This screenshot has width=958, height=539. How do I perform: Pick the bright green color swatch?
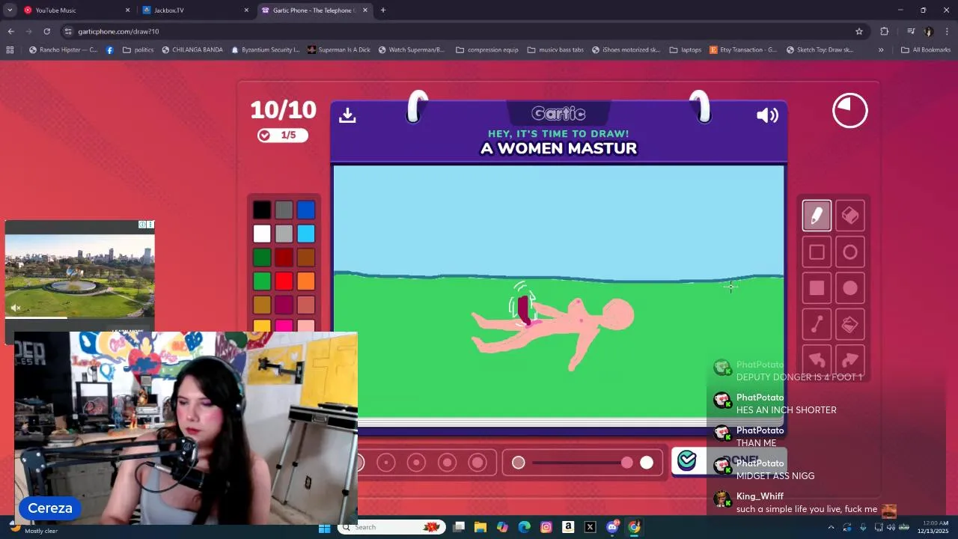(x=261, y=281)
